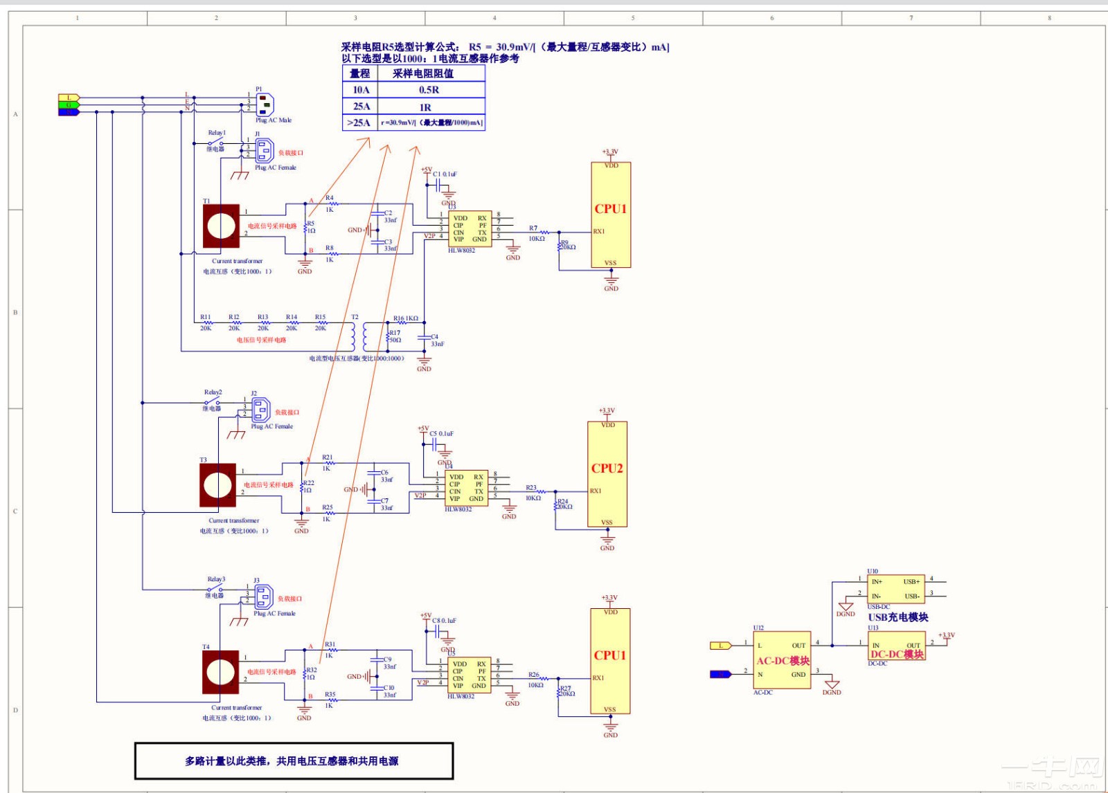Click the green G net port at top left
Screen dimensions: 1108x793
click(x=69, y=104)
